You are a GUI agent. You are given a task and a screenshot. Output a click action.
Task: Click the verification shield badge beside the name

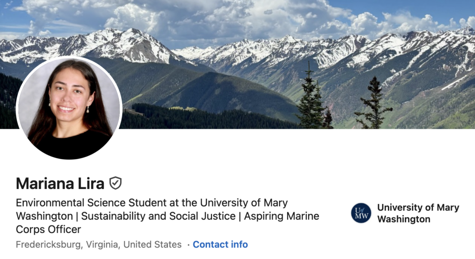point(116,183)
